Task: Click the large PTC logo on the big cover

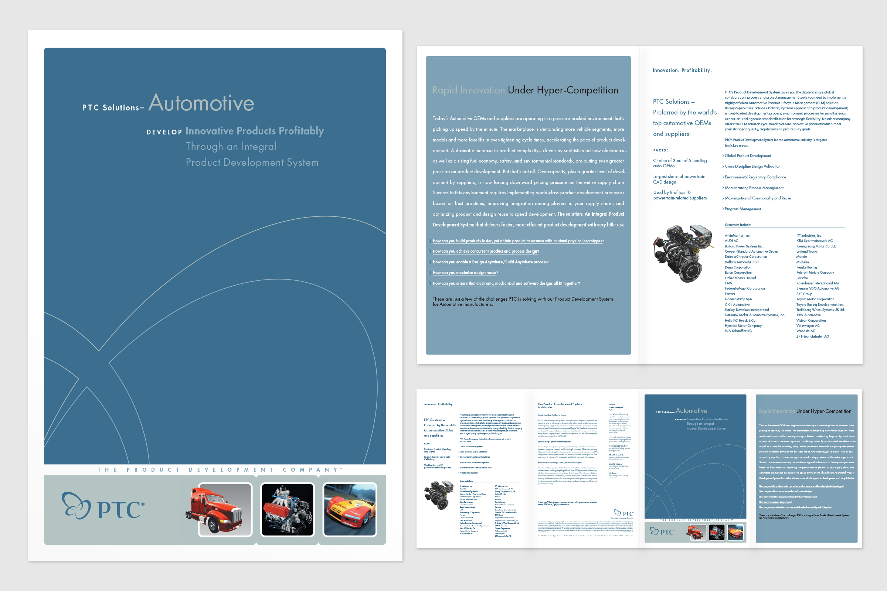Action: tap(103, 505)
